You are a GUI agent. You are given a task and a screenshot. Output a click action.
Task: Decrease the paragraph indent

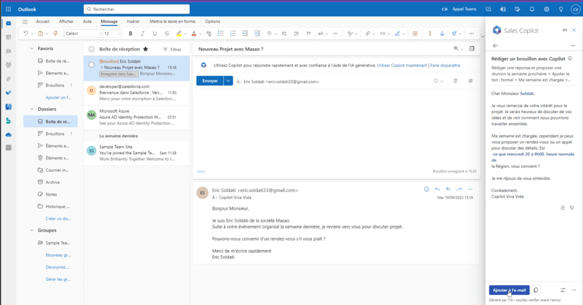point(245,34)
